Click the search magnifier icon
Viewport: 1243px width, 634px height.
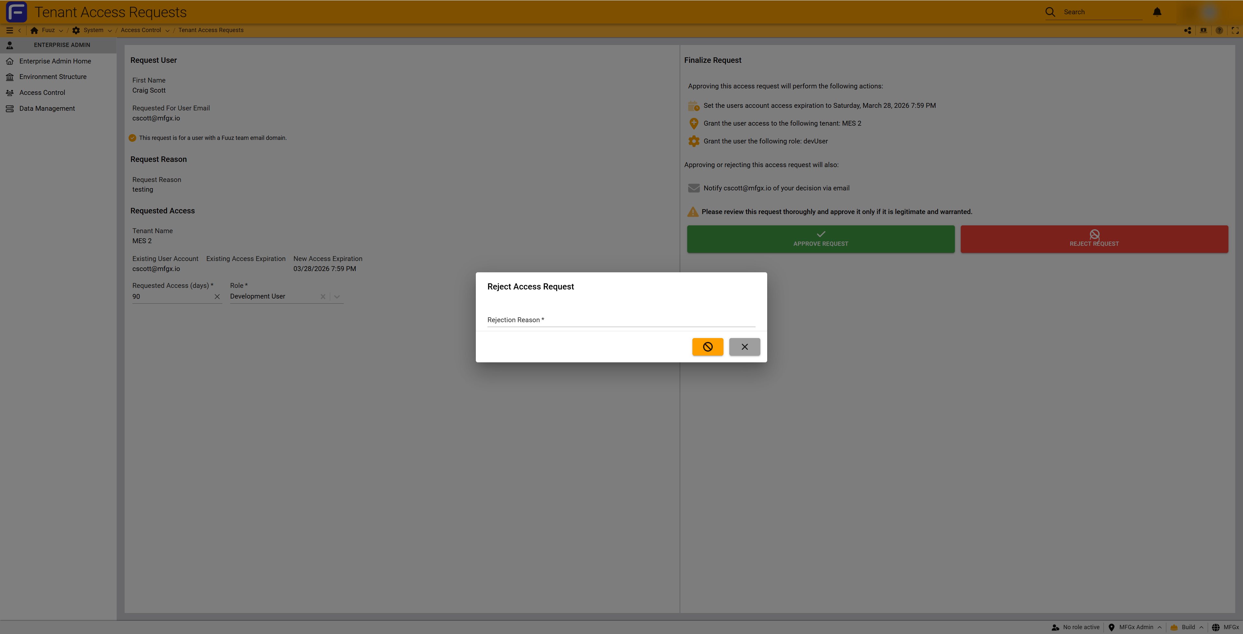coord(1050,12)
